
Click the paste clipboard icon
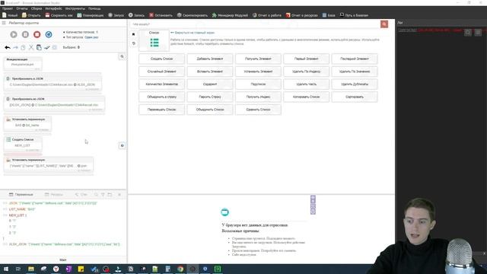[39, 47]
